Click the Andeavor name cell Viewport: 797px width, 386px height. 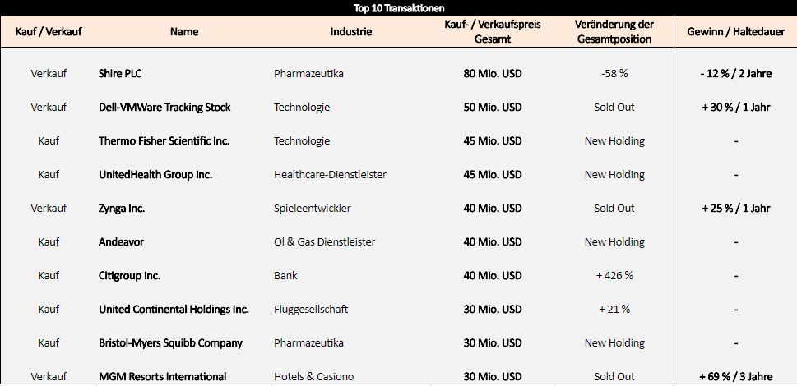121,242
